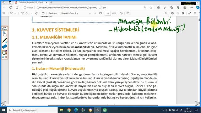Open the Copilot sidebar icon
The height and width of the screenshot is (113, 201).
coord(198,8)
